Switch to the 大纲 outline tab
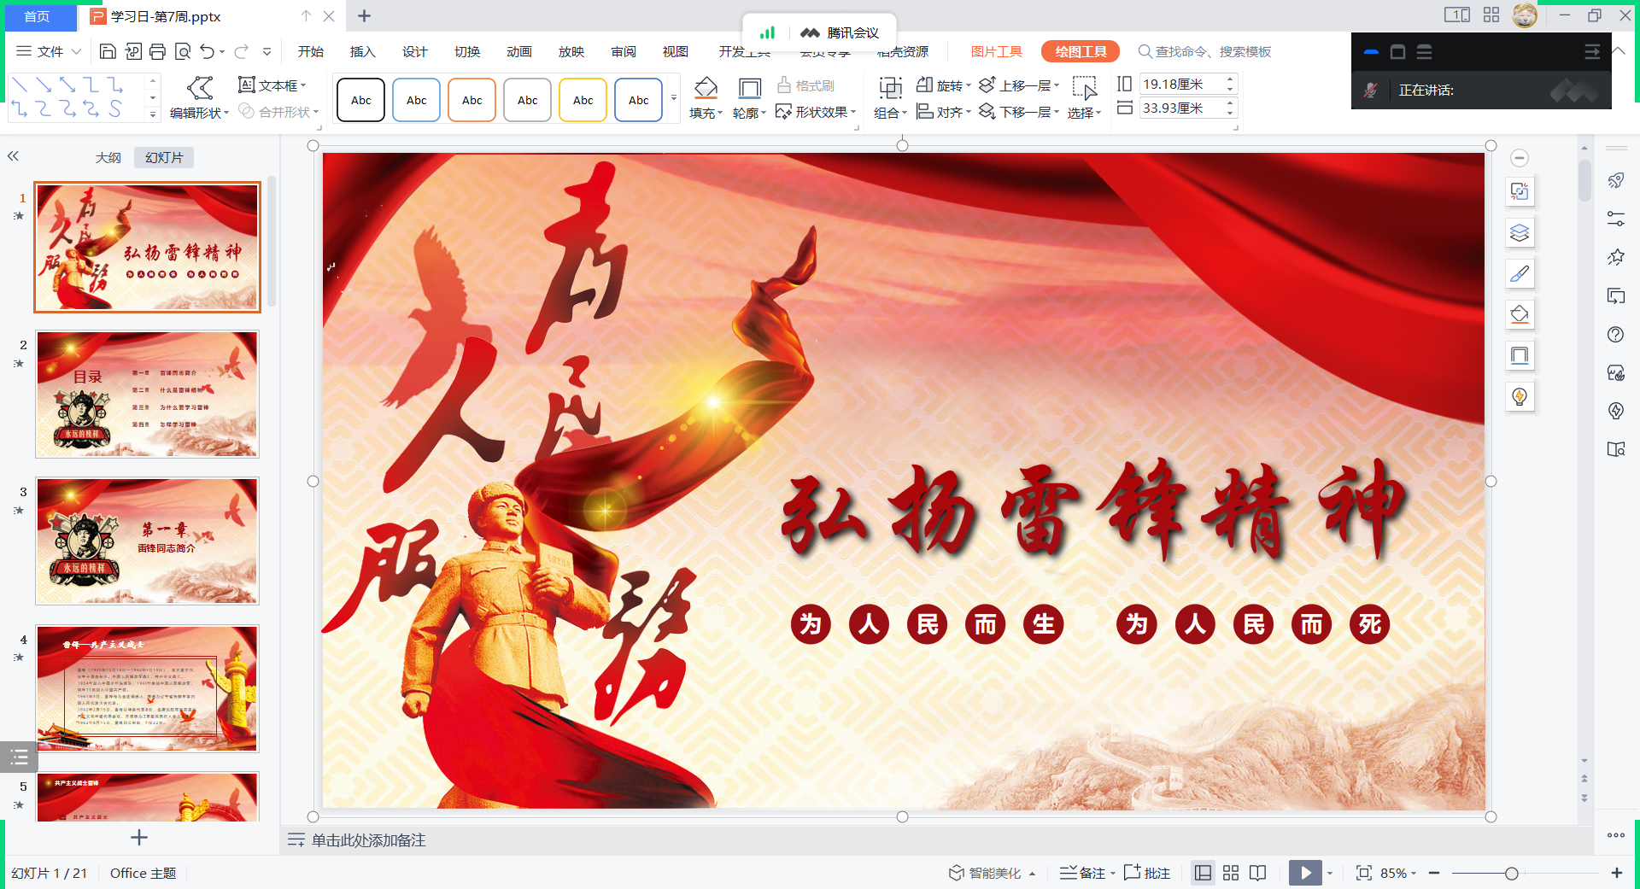 [108, 158]
